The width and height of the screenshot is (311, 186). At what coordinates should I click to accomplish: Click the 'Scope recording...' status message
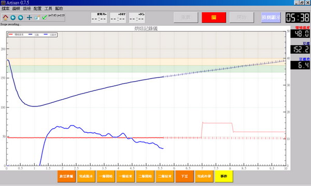coord(11,24)
